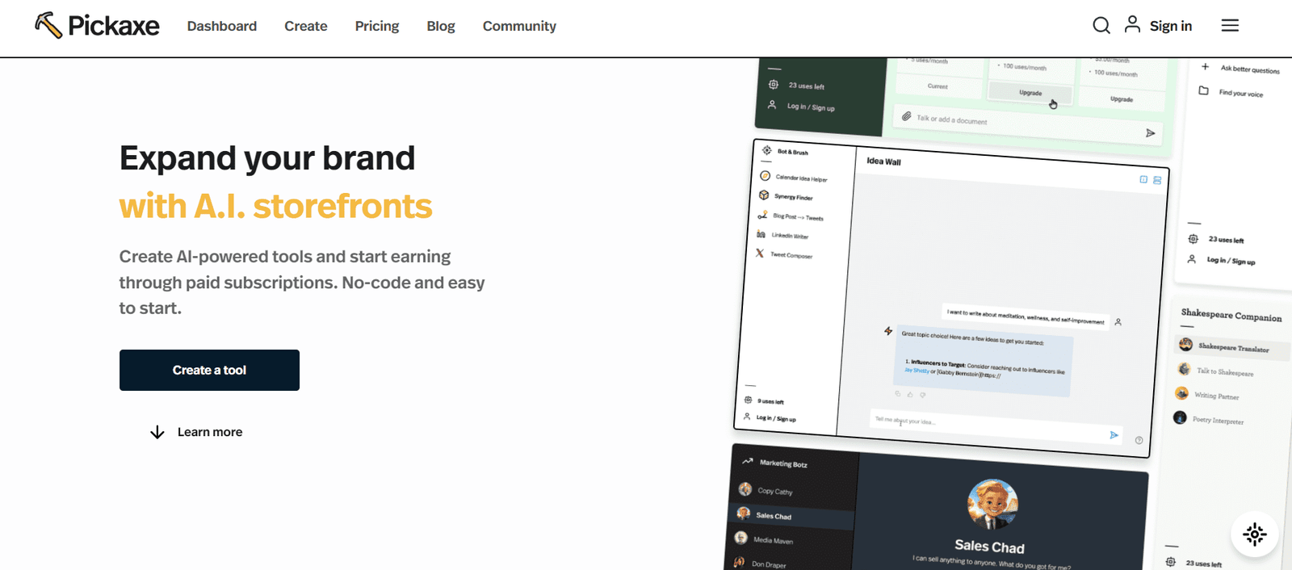Click the user profile icon
The image size is (1292, 570).
pos(1132,25)
